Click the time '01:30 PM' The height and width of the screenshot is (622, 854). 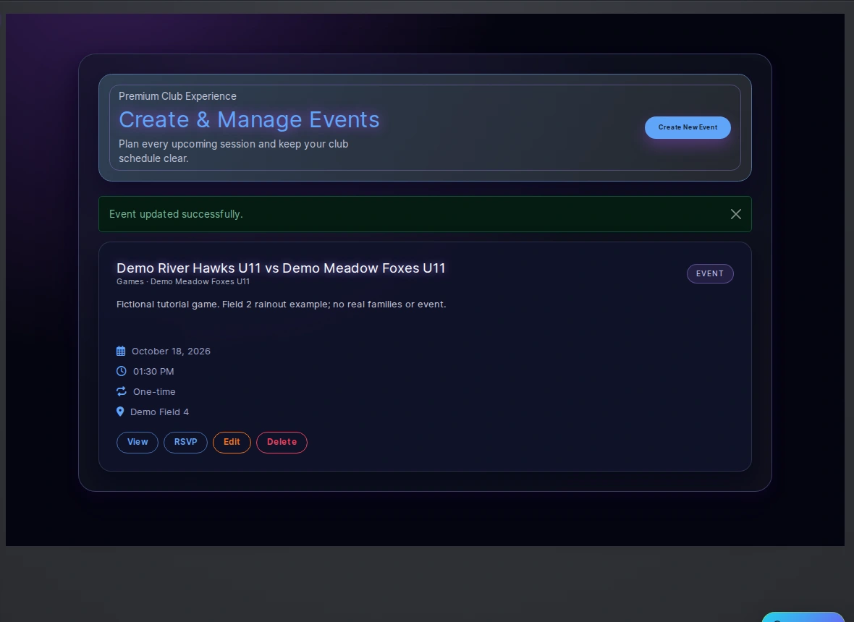click(153, 372)
